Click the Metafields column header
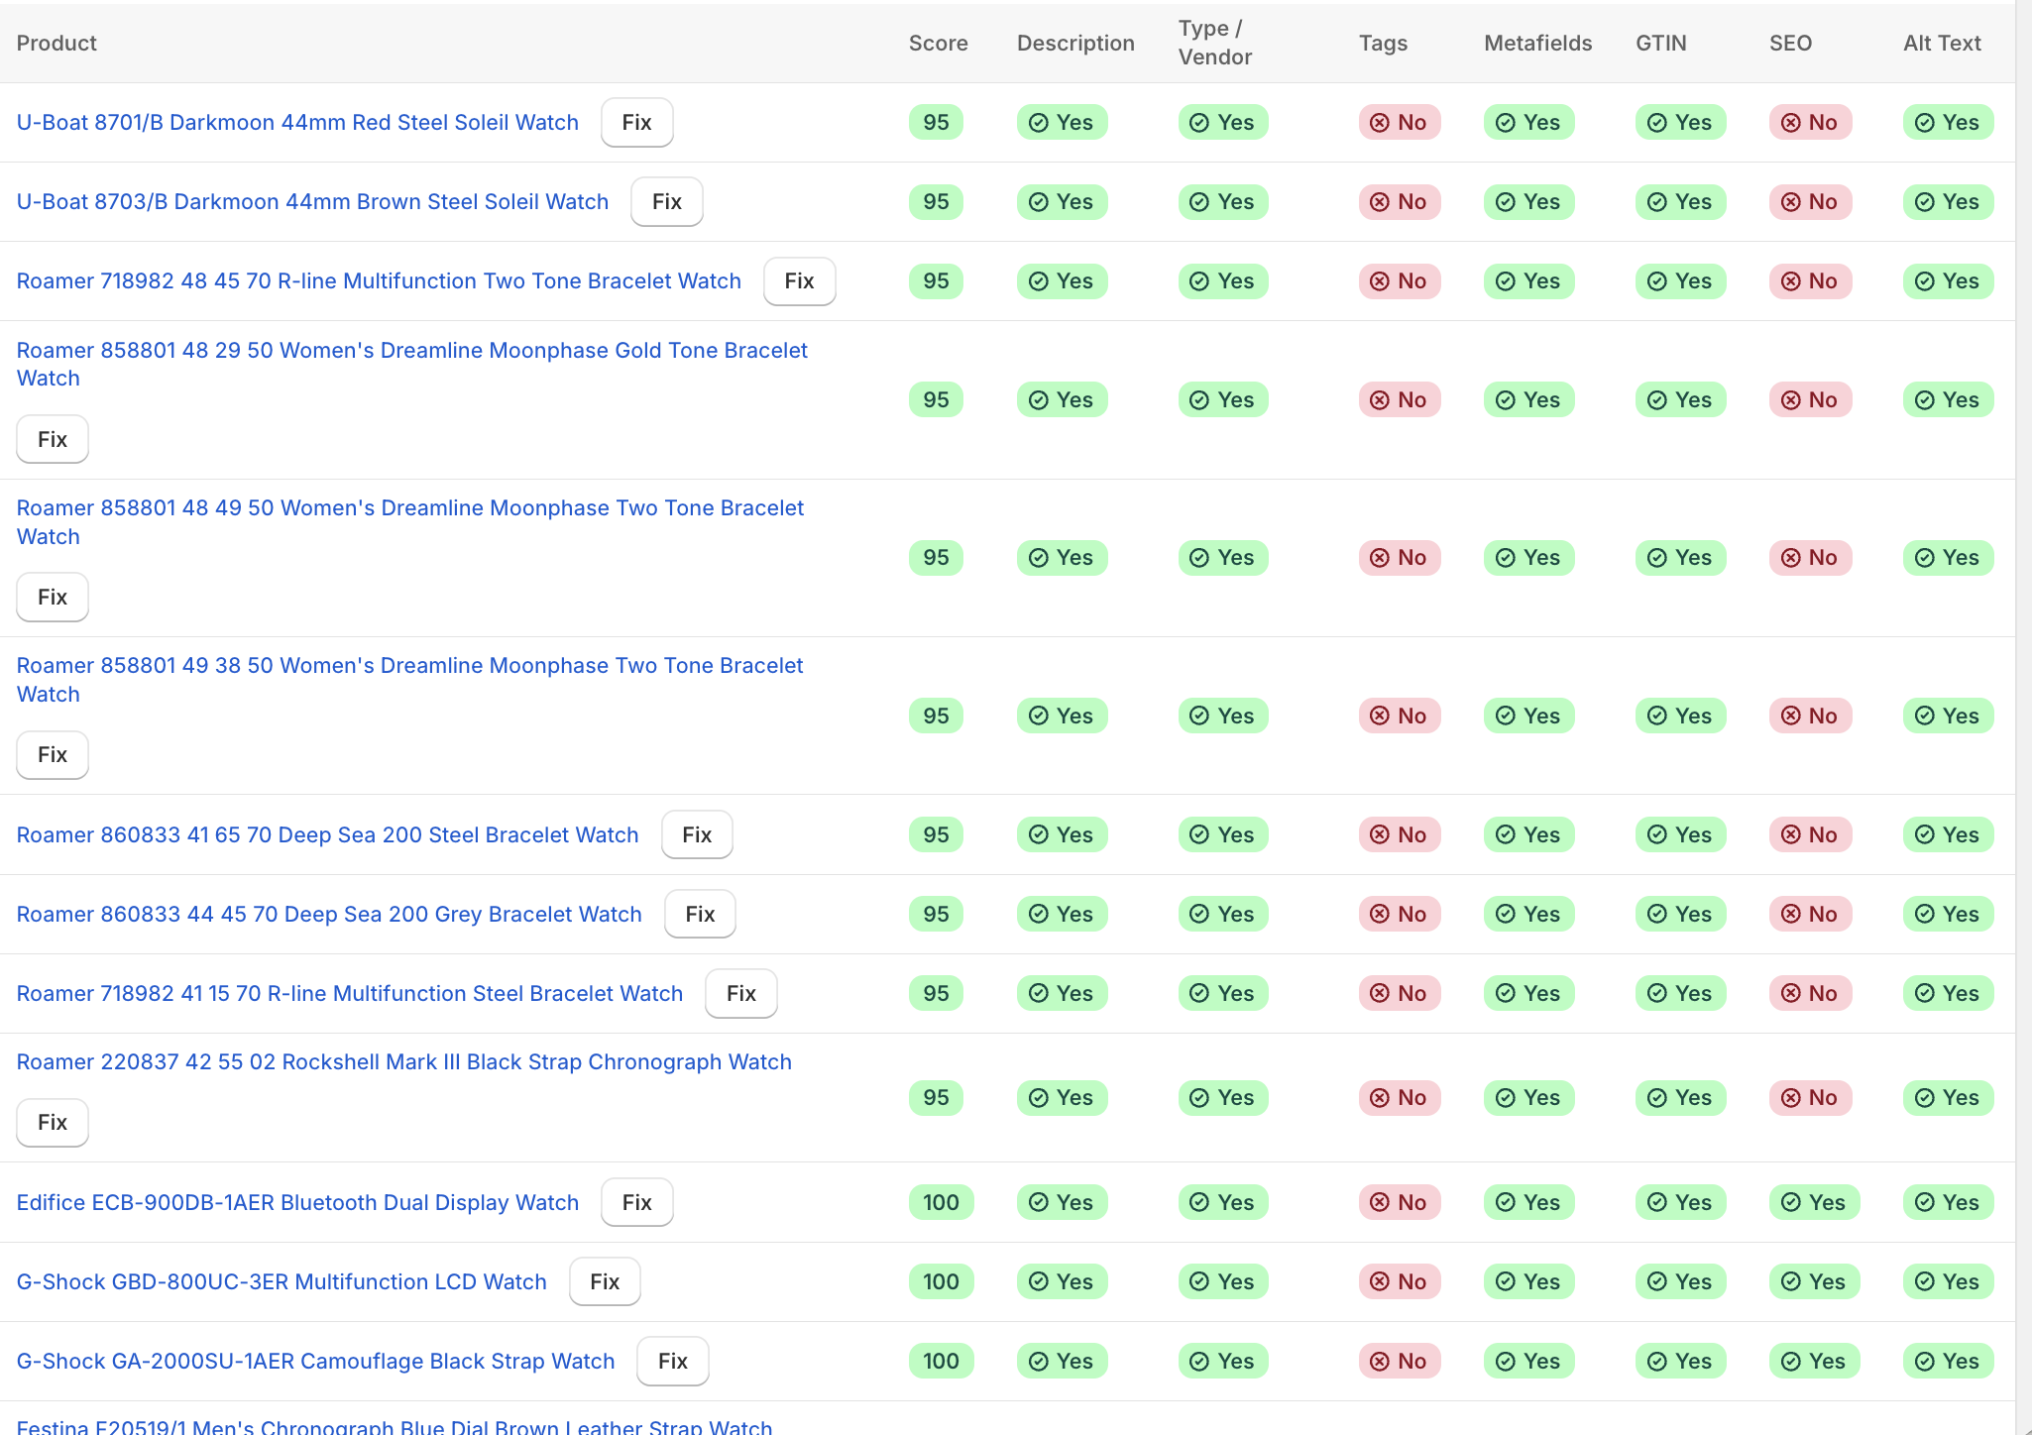Image resolution: width=2032 pixels, height=1435 pixels. pos(1537,43)
